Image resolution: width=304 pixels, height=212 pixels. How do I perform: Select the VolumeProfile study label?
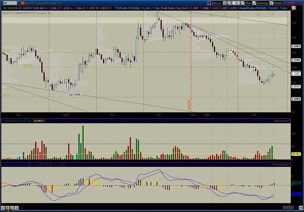[263, 8]
